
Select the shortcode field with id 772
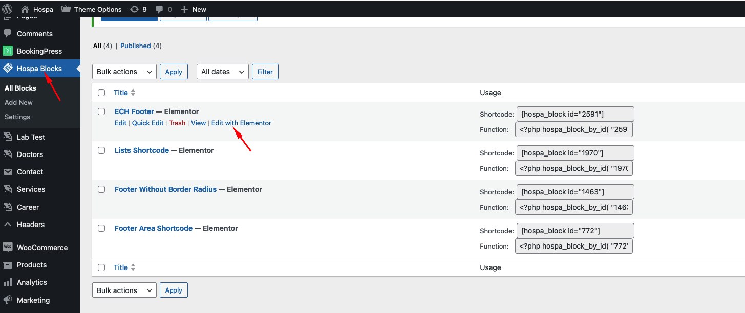point(576,231)
